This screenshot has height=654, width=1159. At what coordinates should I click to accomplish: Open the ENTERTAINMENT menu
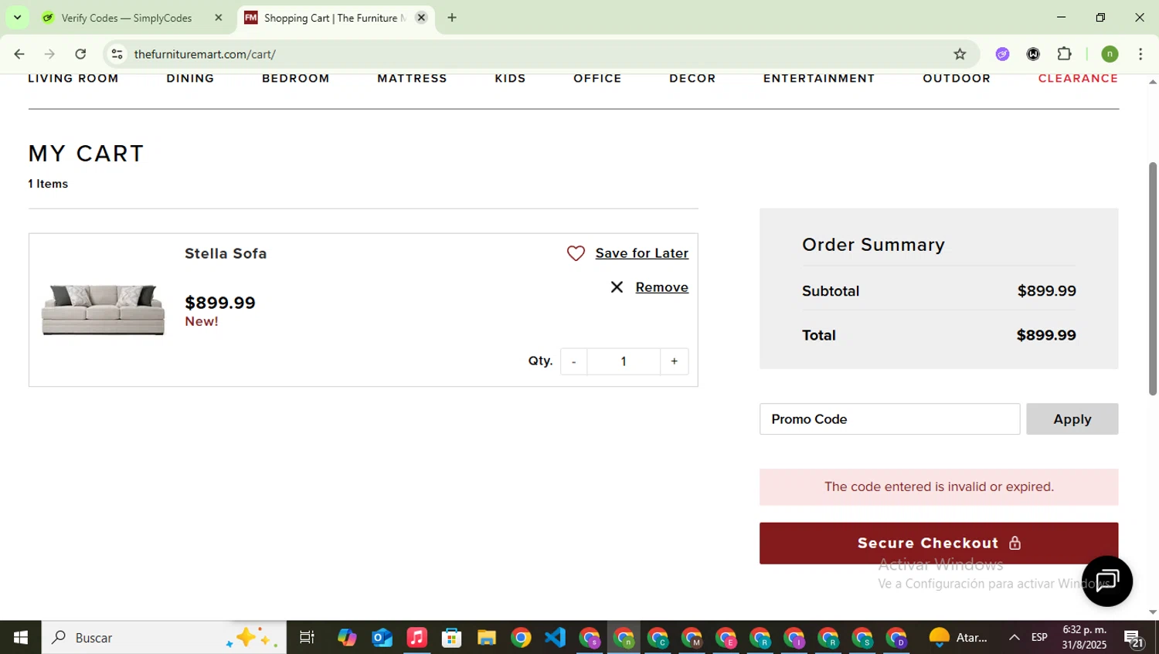[819, 79]
